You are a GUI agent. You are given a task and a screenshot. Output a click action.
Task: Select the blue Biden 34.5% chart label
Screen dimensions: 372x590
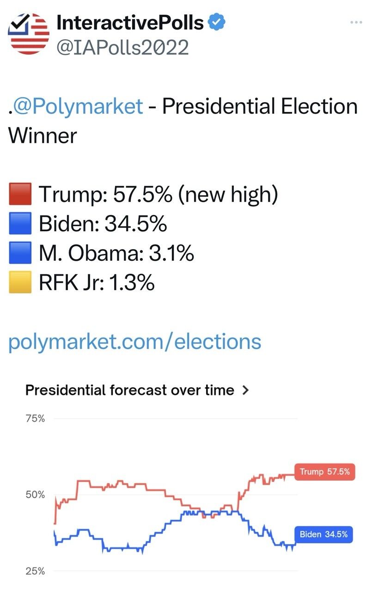tap(323, 535)
